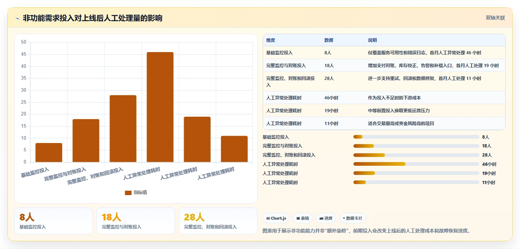Select the 表格 tag text
Viewport: 520px width, 249px height.
point(305,218)
